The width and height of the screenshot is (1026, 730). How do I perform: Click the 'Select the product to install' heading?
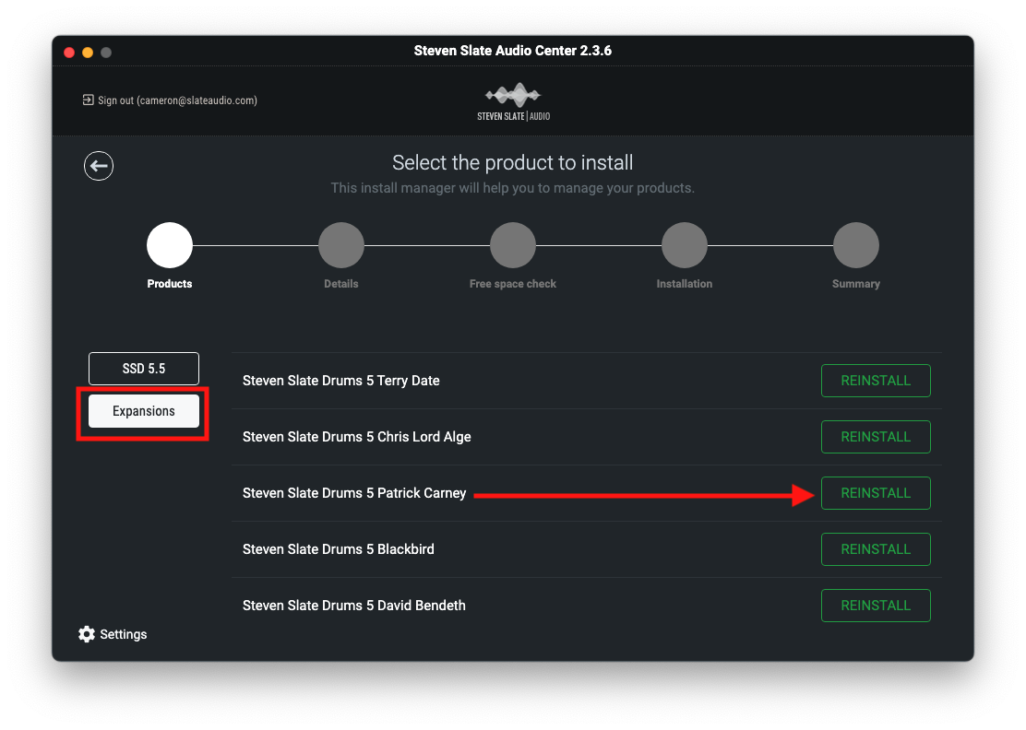pos(512,162)
